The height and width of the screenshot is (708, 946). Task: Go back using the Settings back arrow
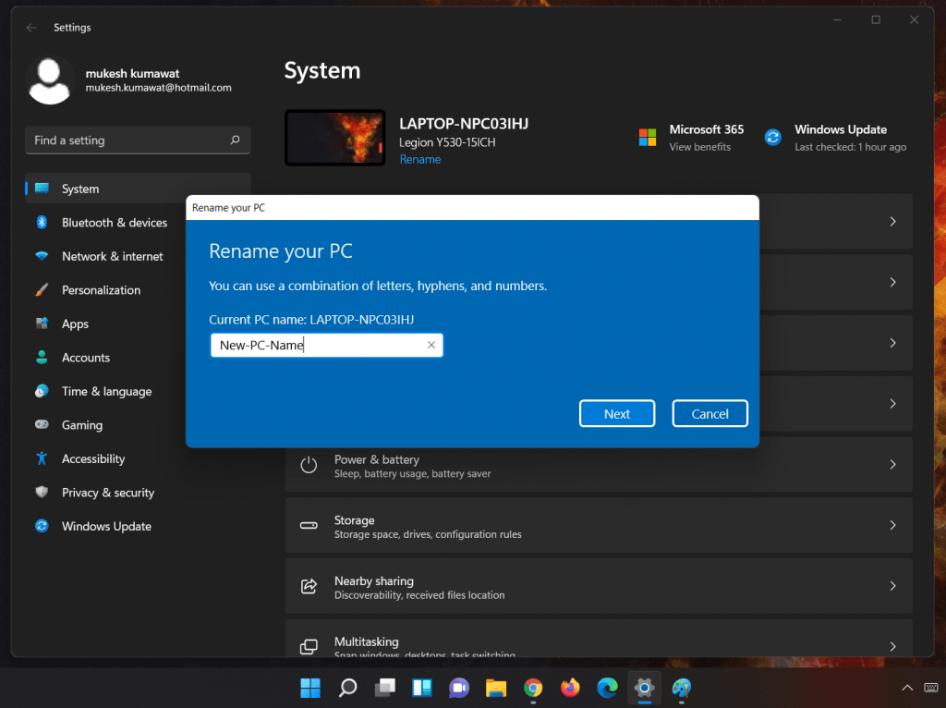pyautogui.click(x=31, y=27)
